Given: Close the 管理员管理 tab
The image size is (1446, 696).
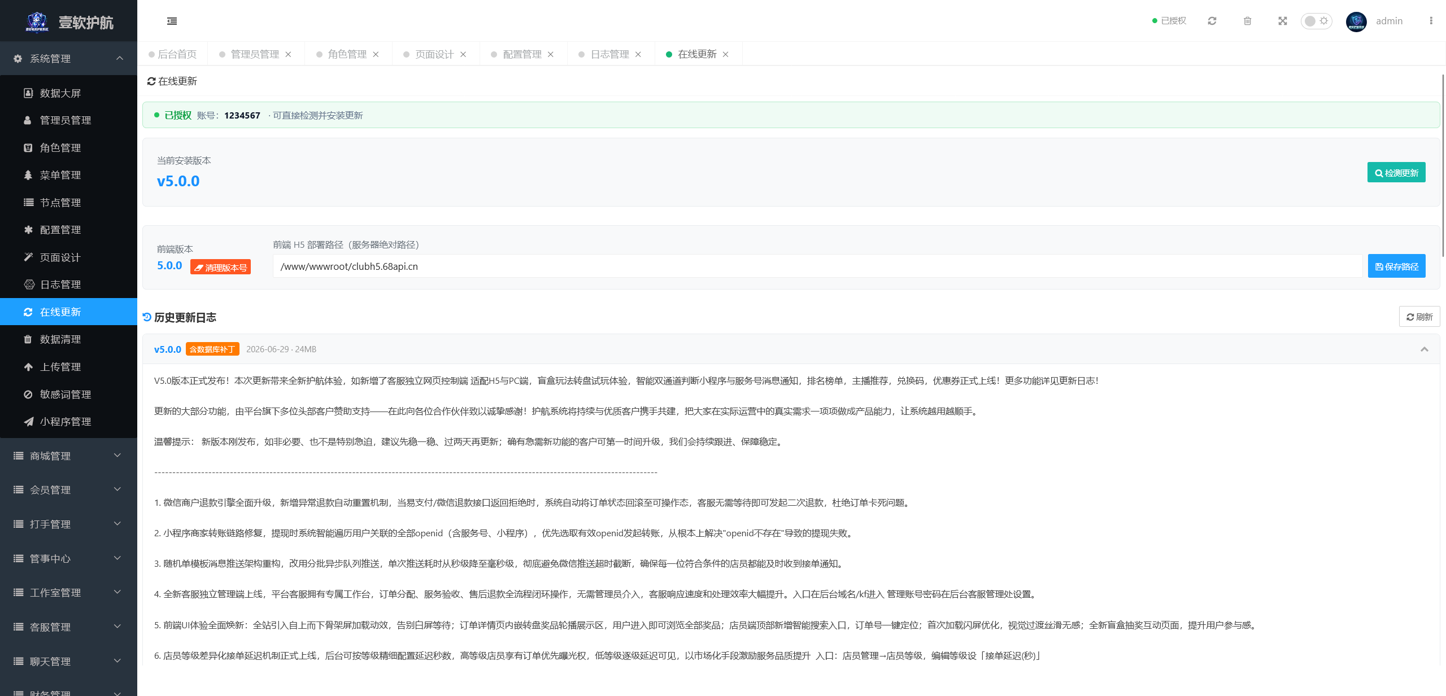Looking at the screenshot, I should click(288, 54).
